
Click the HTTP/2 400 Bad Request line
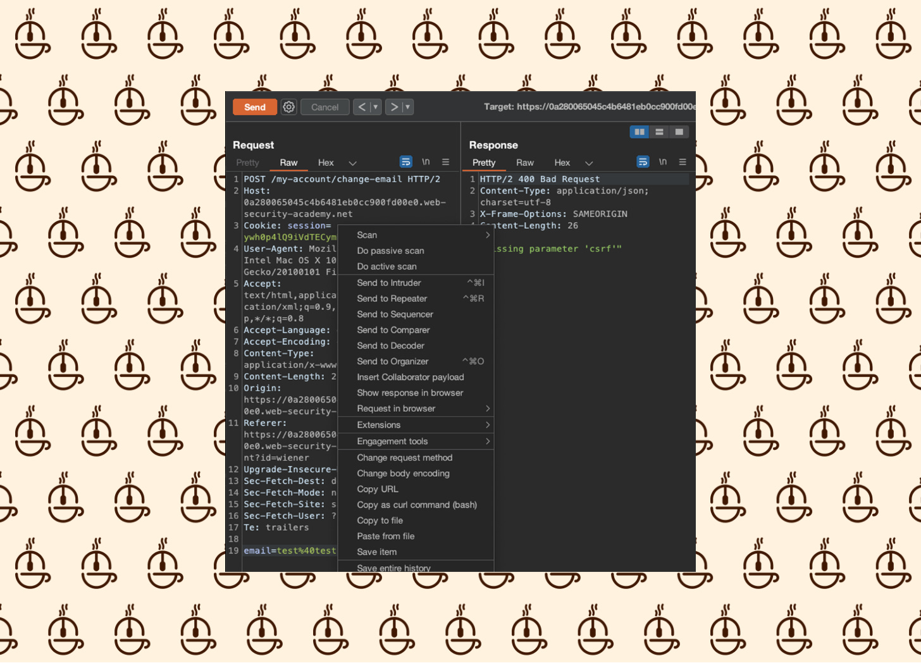[540, 179]
